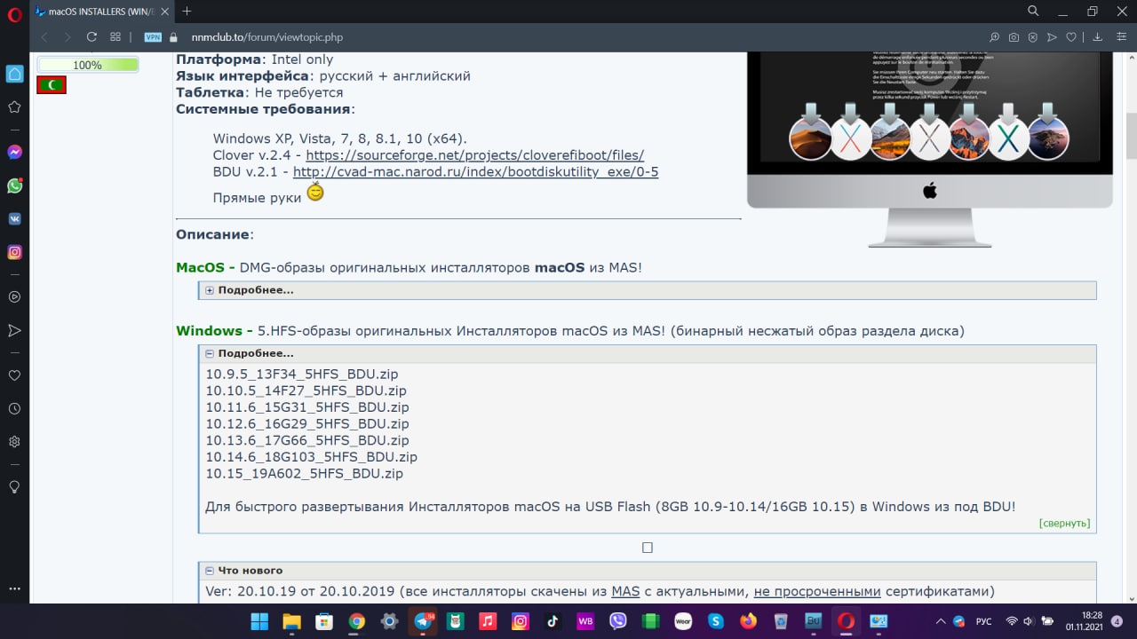Switch input language РУС in tray
Viewport: 1137px width, 639px height.
click(984, 621)
